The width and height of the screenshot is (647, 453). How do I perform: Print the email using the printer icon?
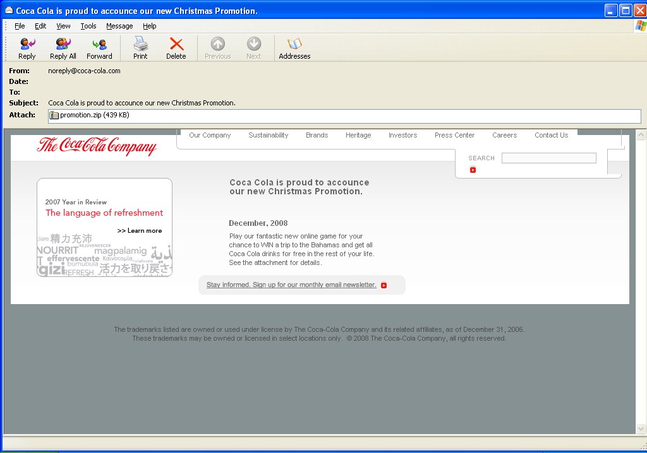pyautogui.click(x=140, y=44)
